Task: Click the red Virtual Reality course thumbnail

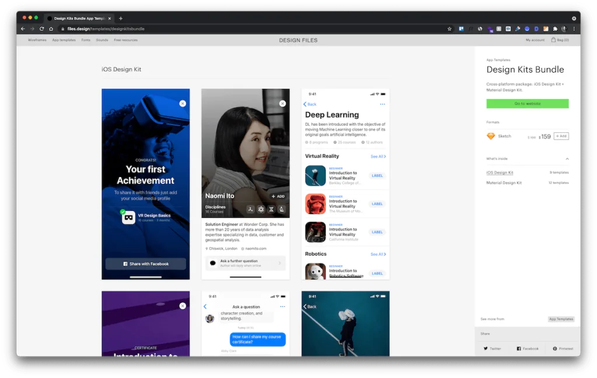Action: coord(315,204)
